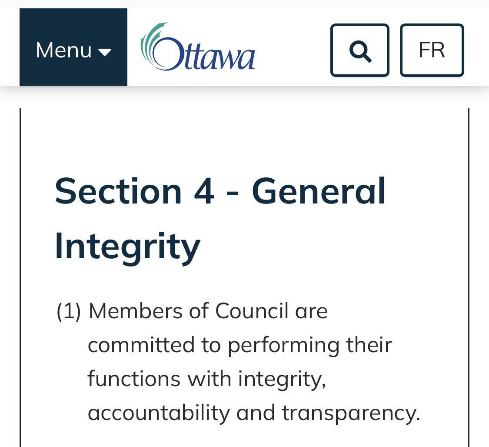Click the downward chevron beside Menu
Image resolution: width=489 pixels, height=447 pixels.
tap(106, 52)
